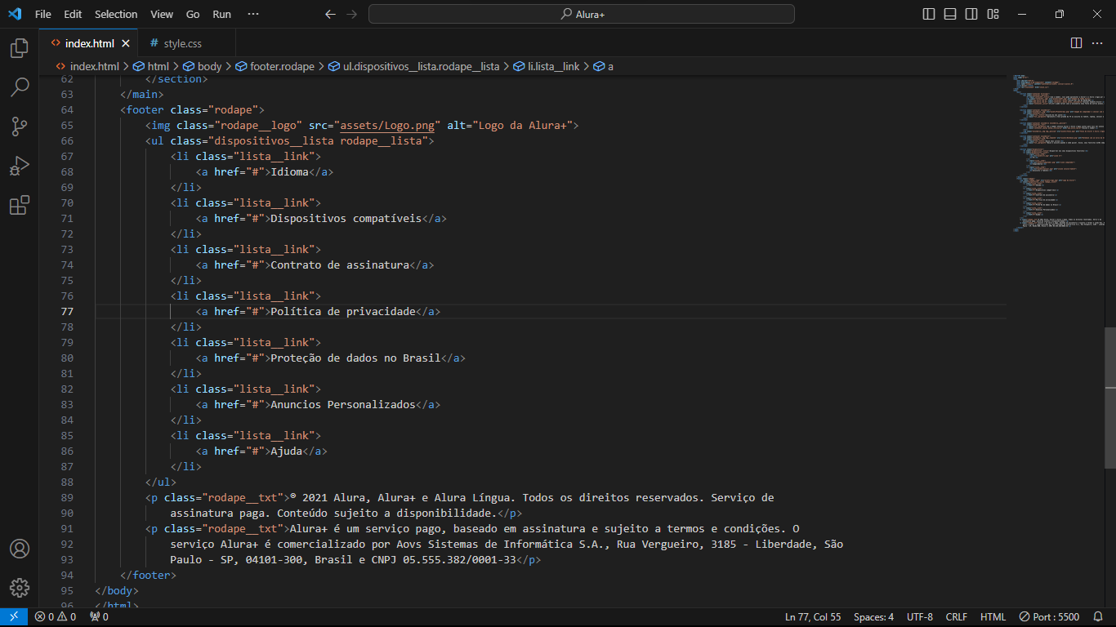The width and height of the screenshot is (1116, 627).
Task: Open the title bar overflow menu ellipsis
Action: pyautogui.click(x=252, y=14)
